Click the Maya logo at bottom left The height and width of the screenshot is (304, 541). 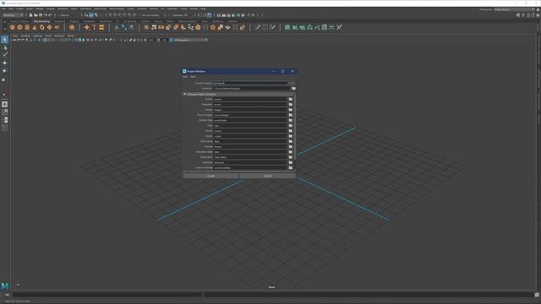point(4,285)
